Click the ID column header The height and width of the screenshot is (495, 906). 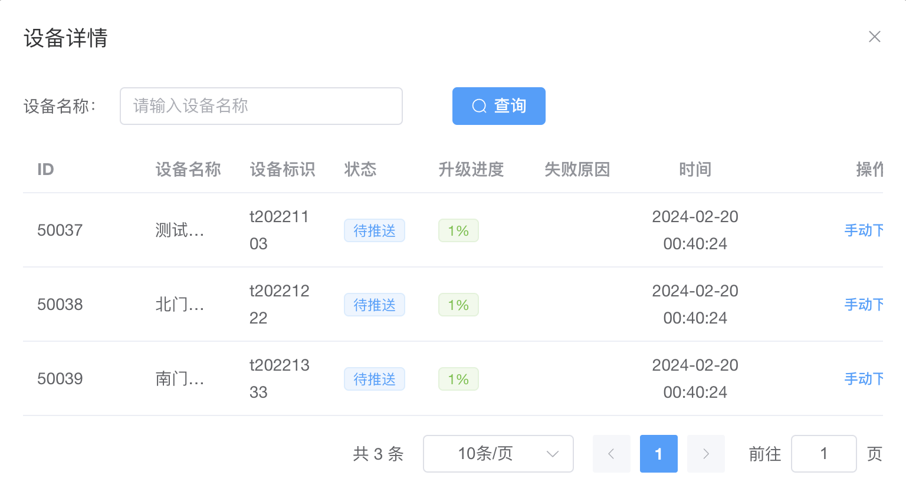pos(45,170)
